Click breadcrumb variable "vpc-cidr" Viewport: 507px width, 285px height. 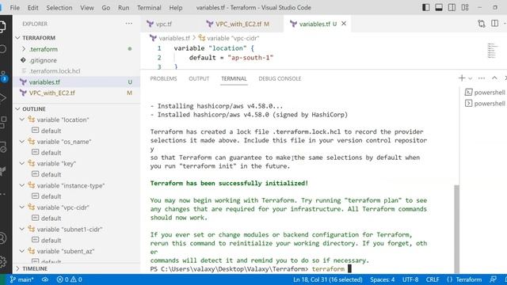[x=229, y=38]
